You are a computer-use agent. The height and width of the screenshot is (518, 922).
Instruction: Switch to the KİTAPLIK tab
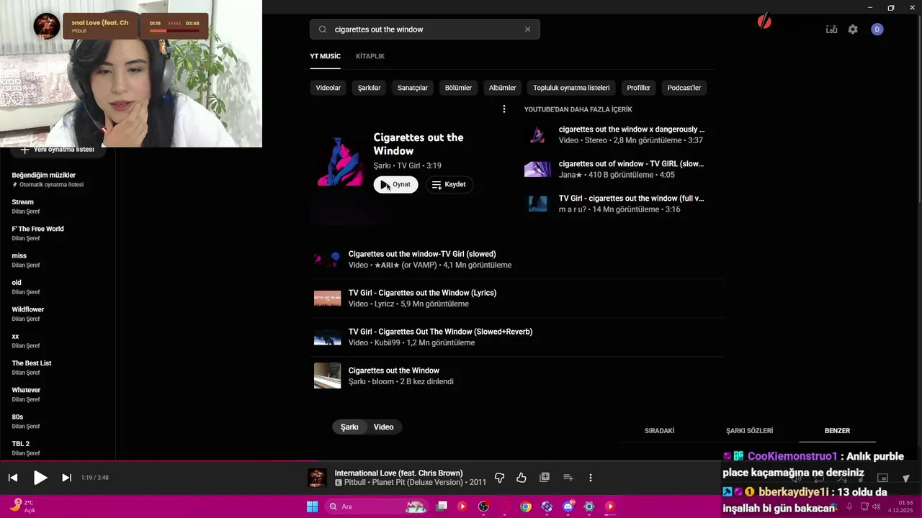tap(370, 56)
